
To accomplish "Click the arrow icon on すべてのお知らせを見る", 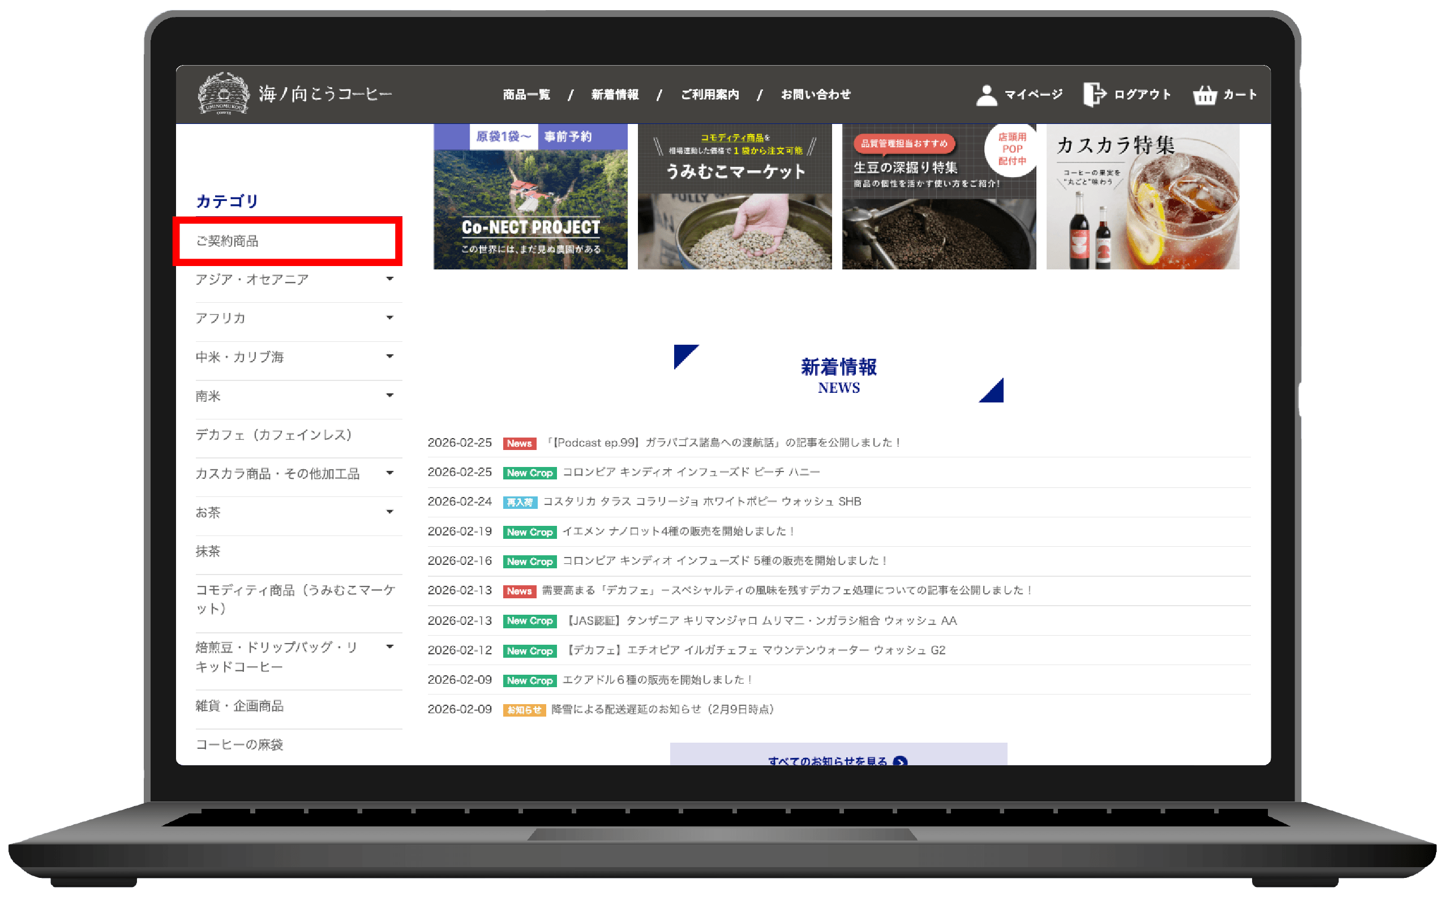I will click(x=901, y=761).
